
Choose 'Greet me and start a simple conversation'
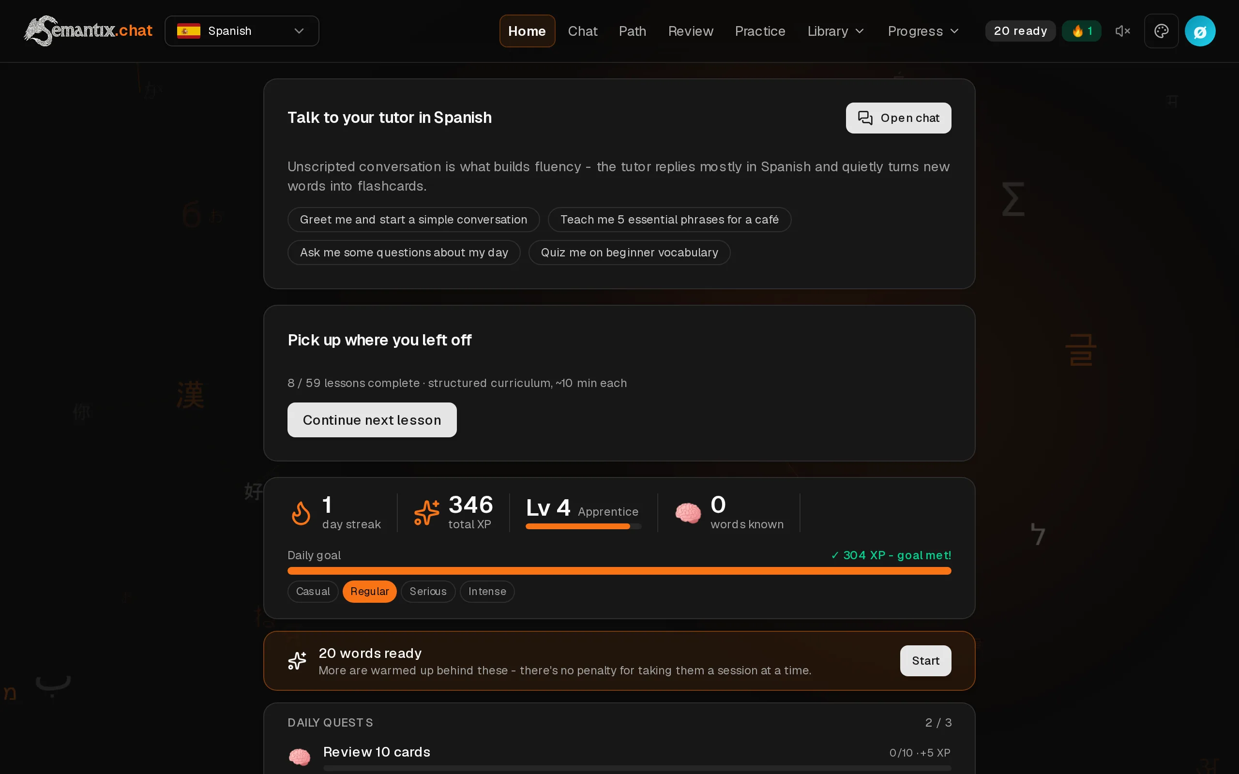[413, 220]
